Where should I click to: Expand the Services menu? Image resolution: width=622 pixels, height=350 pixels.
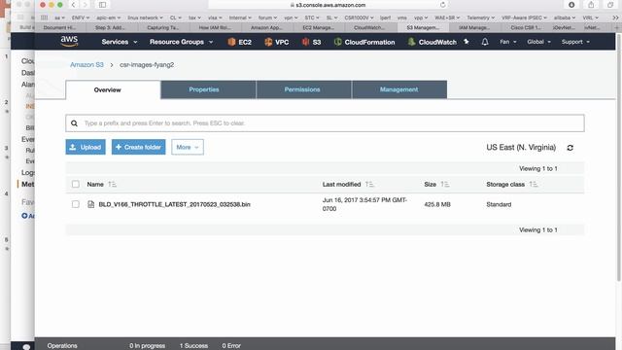(x=120, y=42)
